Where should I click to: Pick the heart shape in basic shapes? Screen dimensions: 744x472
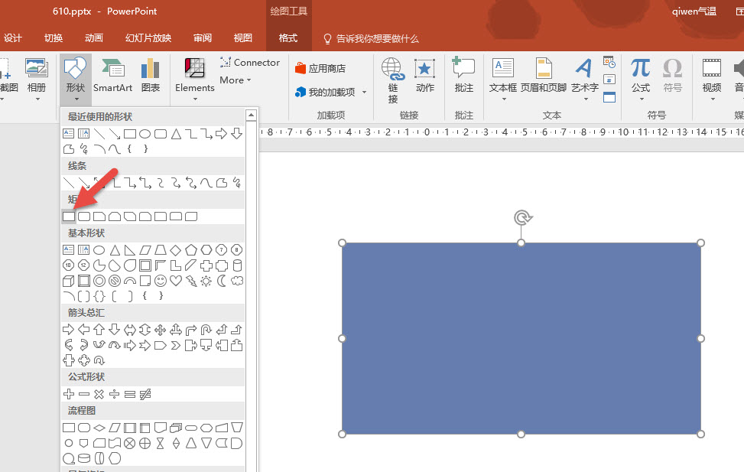[x=176, y=281]
